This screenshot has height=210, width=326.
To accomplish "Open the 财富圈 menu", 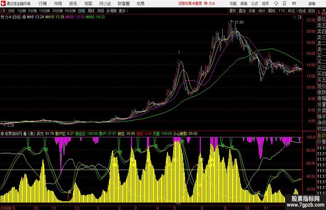I will point(123,3).
